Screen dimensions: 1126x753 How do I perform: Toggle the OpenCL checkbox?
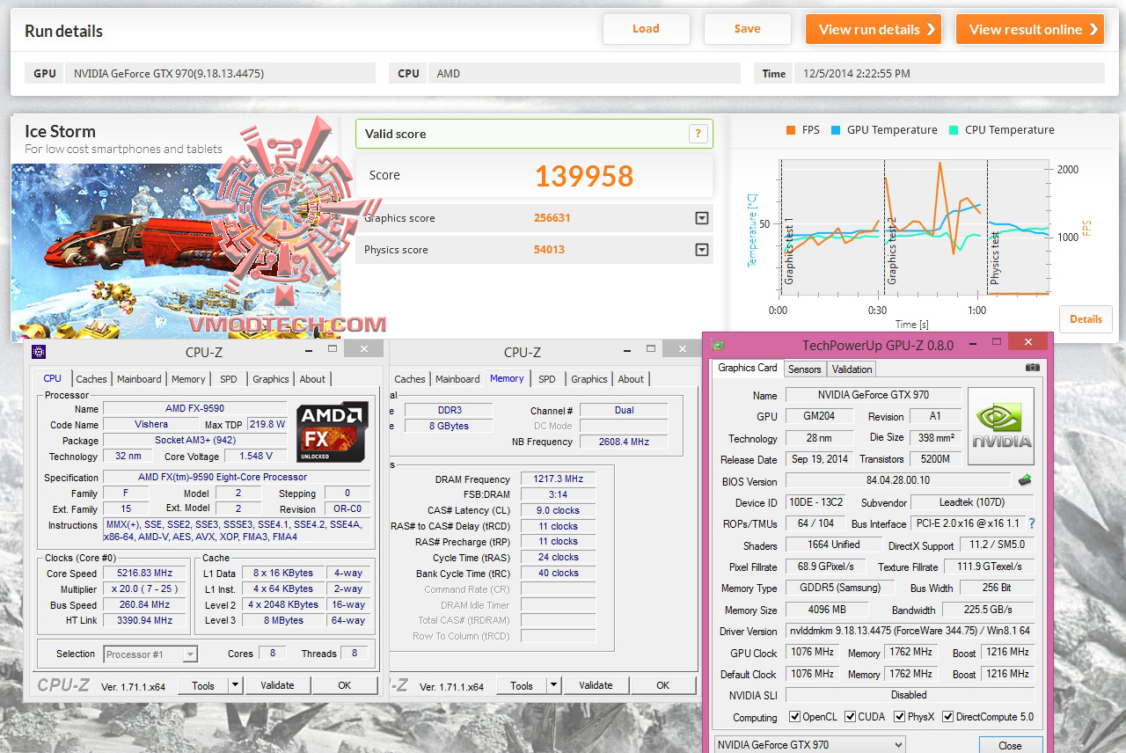[x=795, y=717]
